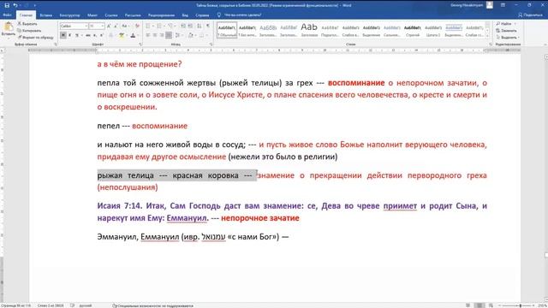
Task: Switch to Рецензирование tab
Action: [x=161, y=15]
